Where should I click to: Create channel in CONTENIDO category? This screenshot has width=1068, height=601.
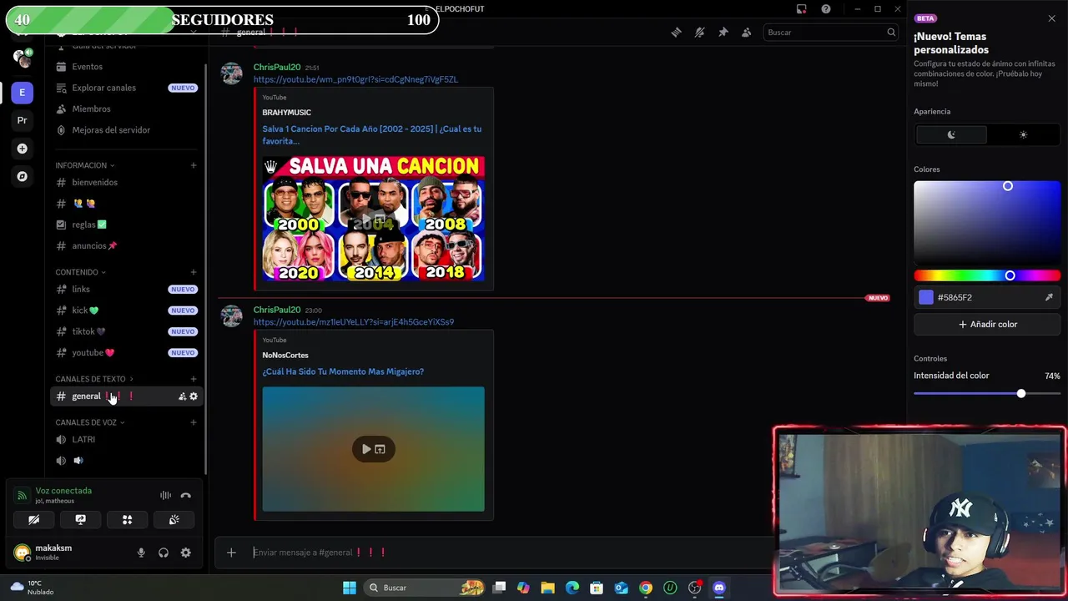coord(194,272)
